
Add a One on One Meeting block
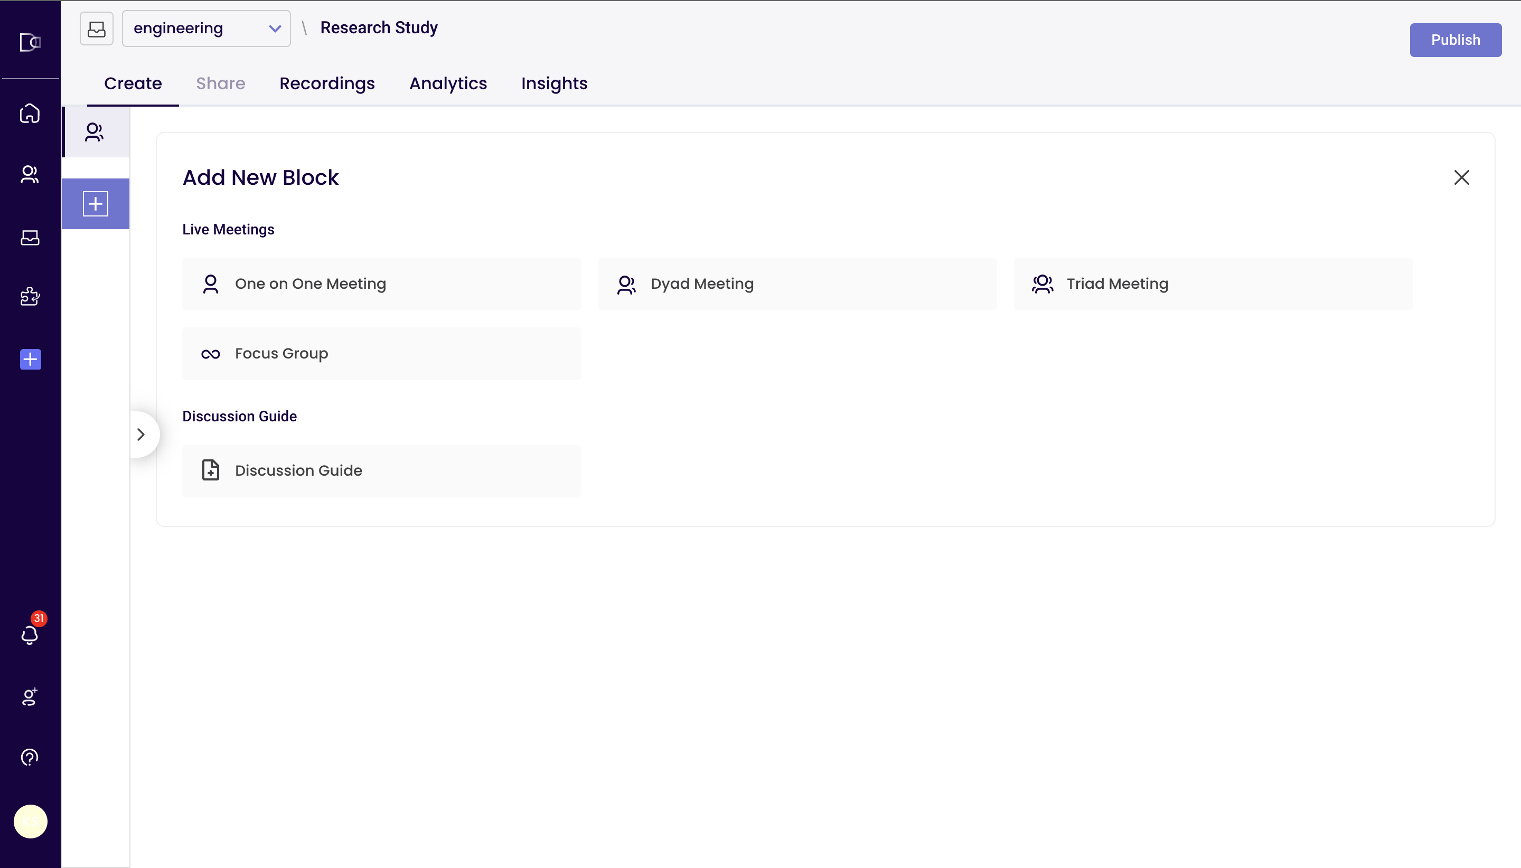click(x=382, y=284)
